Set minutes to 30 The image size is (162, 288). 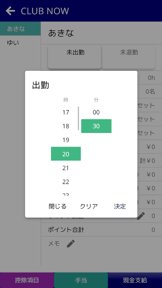click(96, 126)
